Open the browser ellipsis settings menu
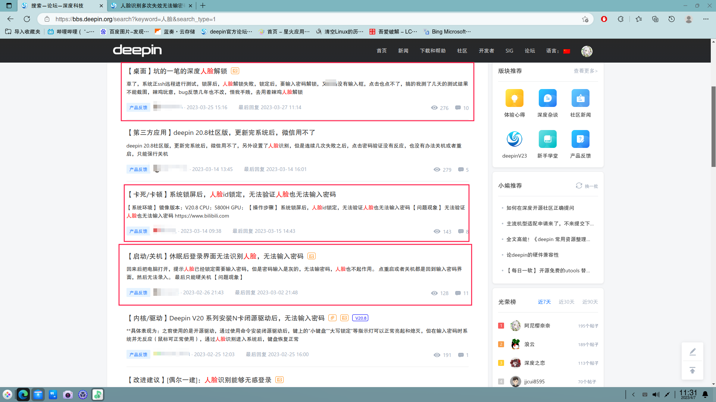The height and width of the screenshot is (402, 716). pyautogui.click(x=706, y=19)
